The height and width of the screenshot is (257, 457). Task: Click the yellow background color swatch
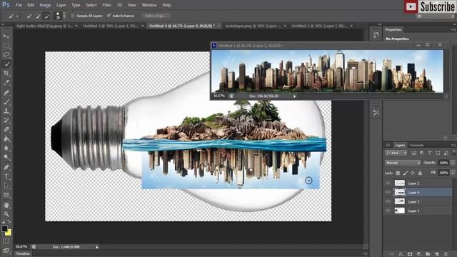point(9,233)
